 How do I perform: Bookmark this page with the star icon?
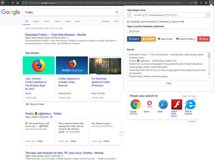click(196, 2)
